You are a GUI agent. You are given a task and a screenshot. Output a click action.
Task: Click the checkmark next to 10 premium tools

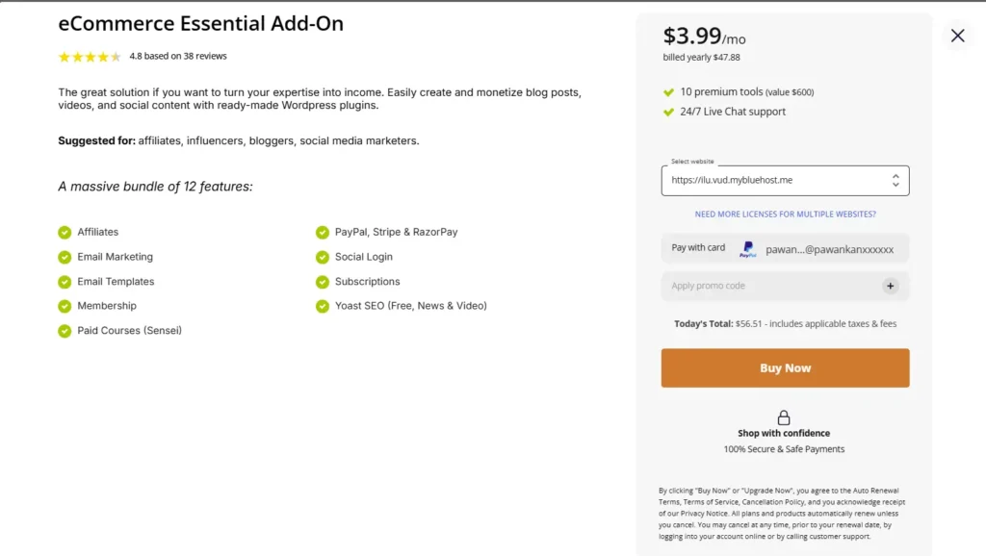pos(670,93)
